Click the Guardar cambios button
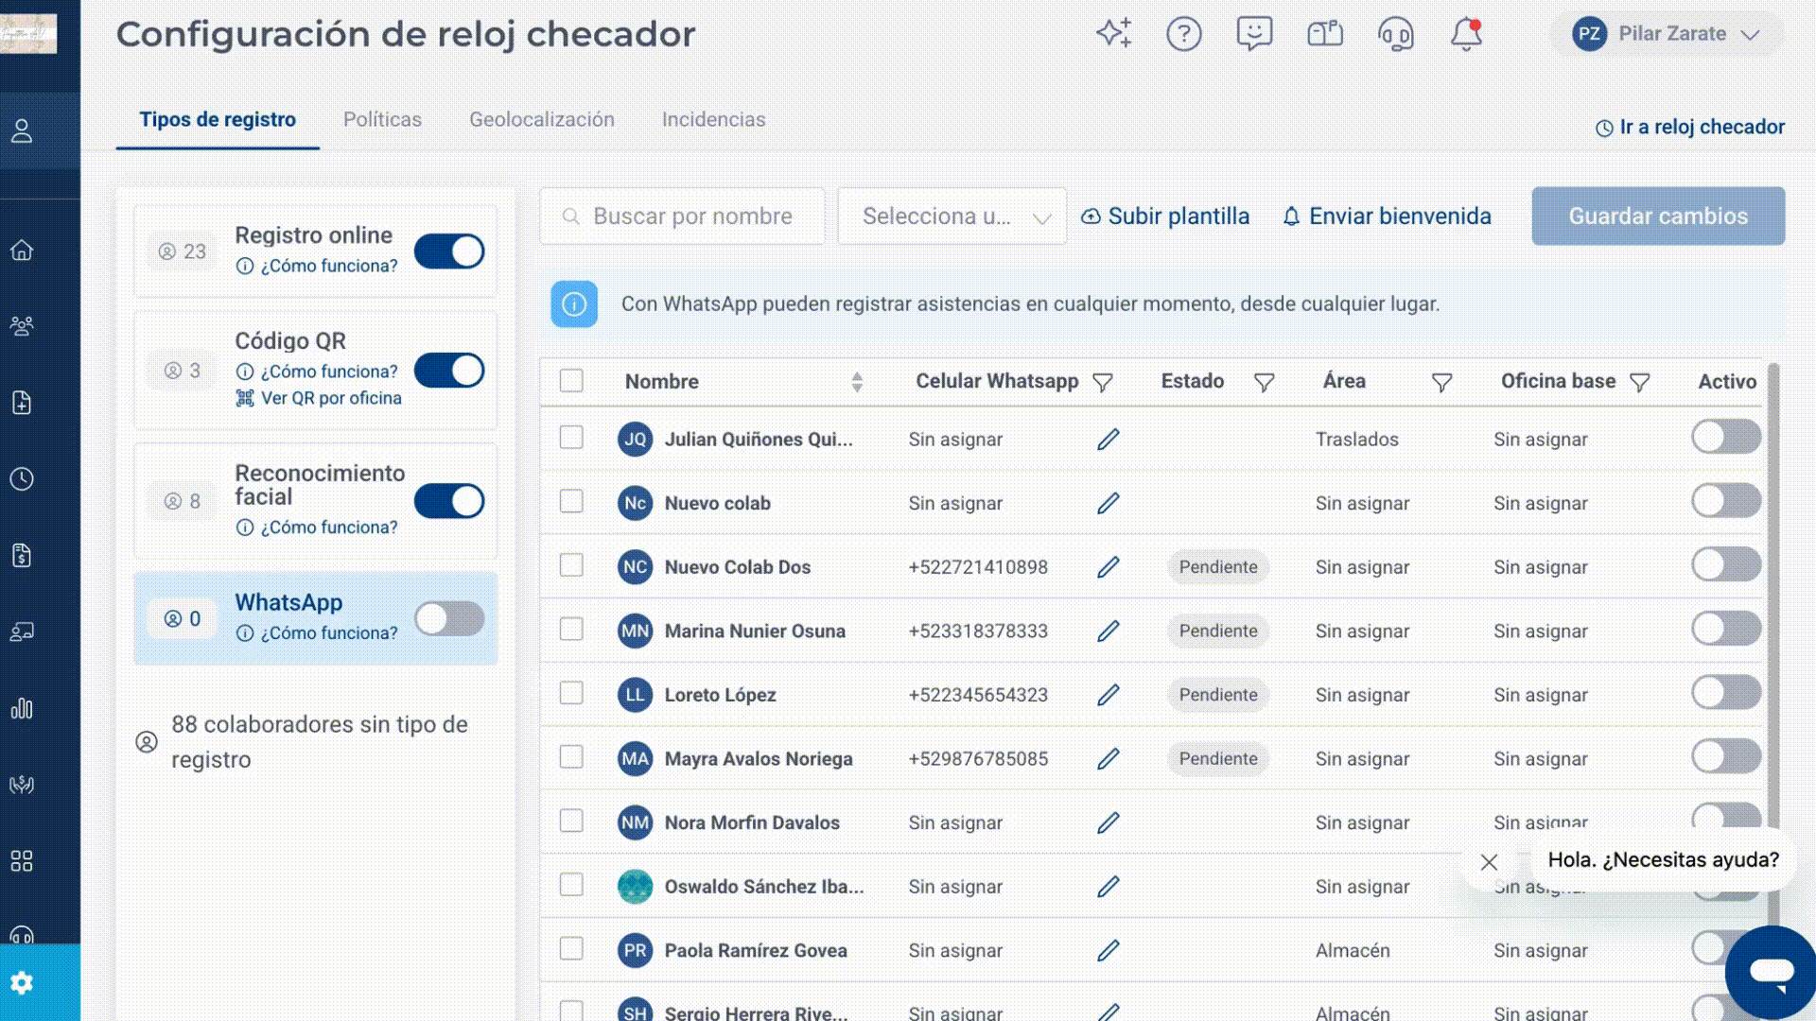 tap(1658, 216)
